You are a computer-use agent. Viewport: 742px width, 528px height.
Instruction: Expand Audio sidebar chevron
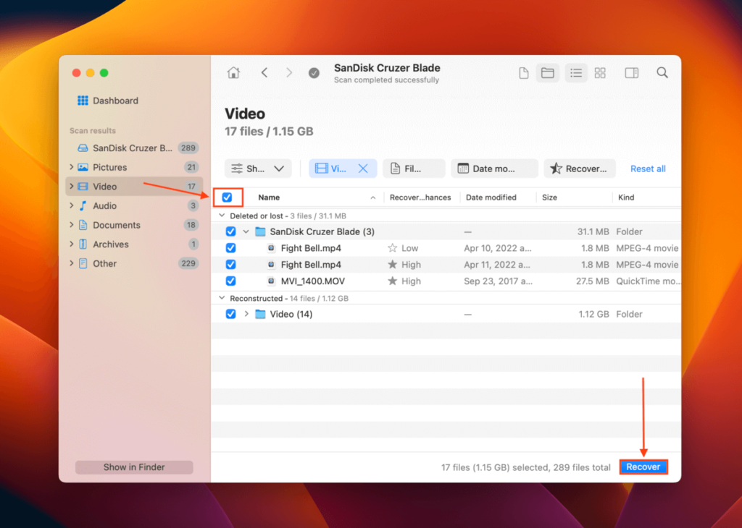[72, 206]
